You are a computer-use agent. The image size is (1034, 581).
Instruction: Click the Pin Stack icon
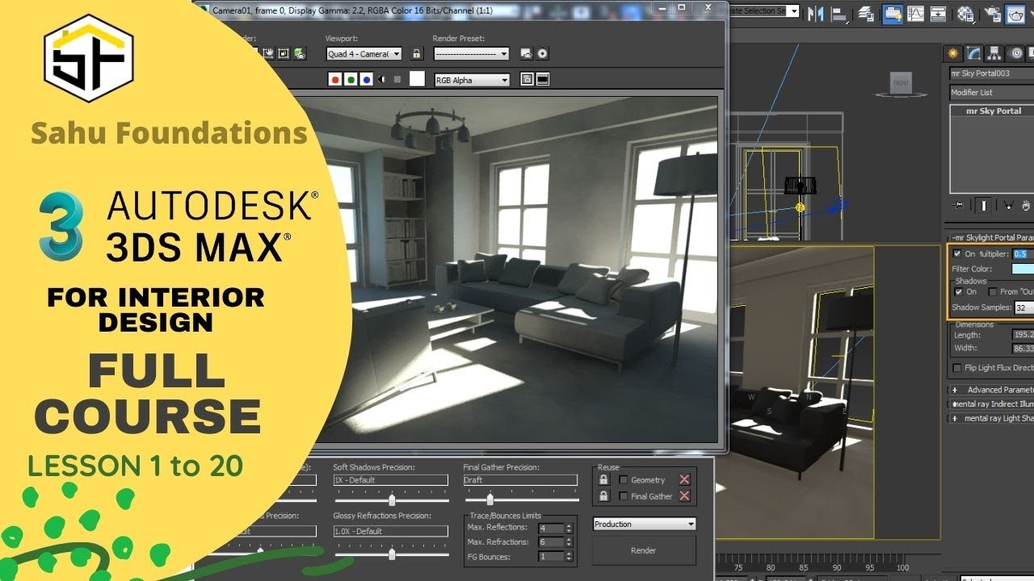(958, 205)
